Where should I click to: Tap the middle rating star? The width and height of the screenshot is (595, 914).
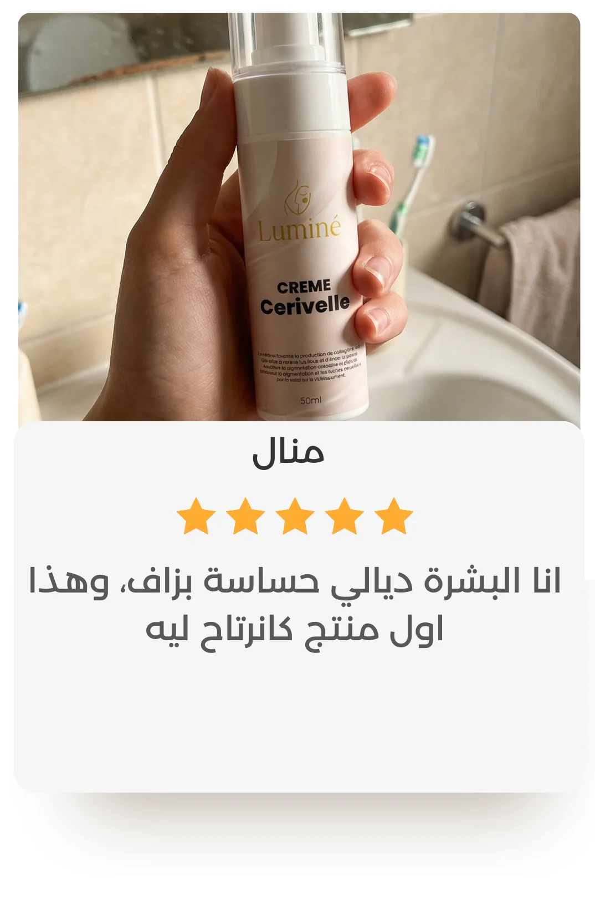point(295,517)
